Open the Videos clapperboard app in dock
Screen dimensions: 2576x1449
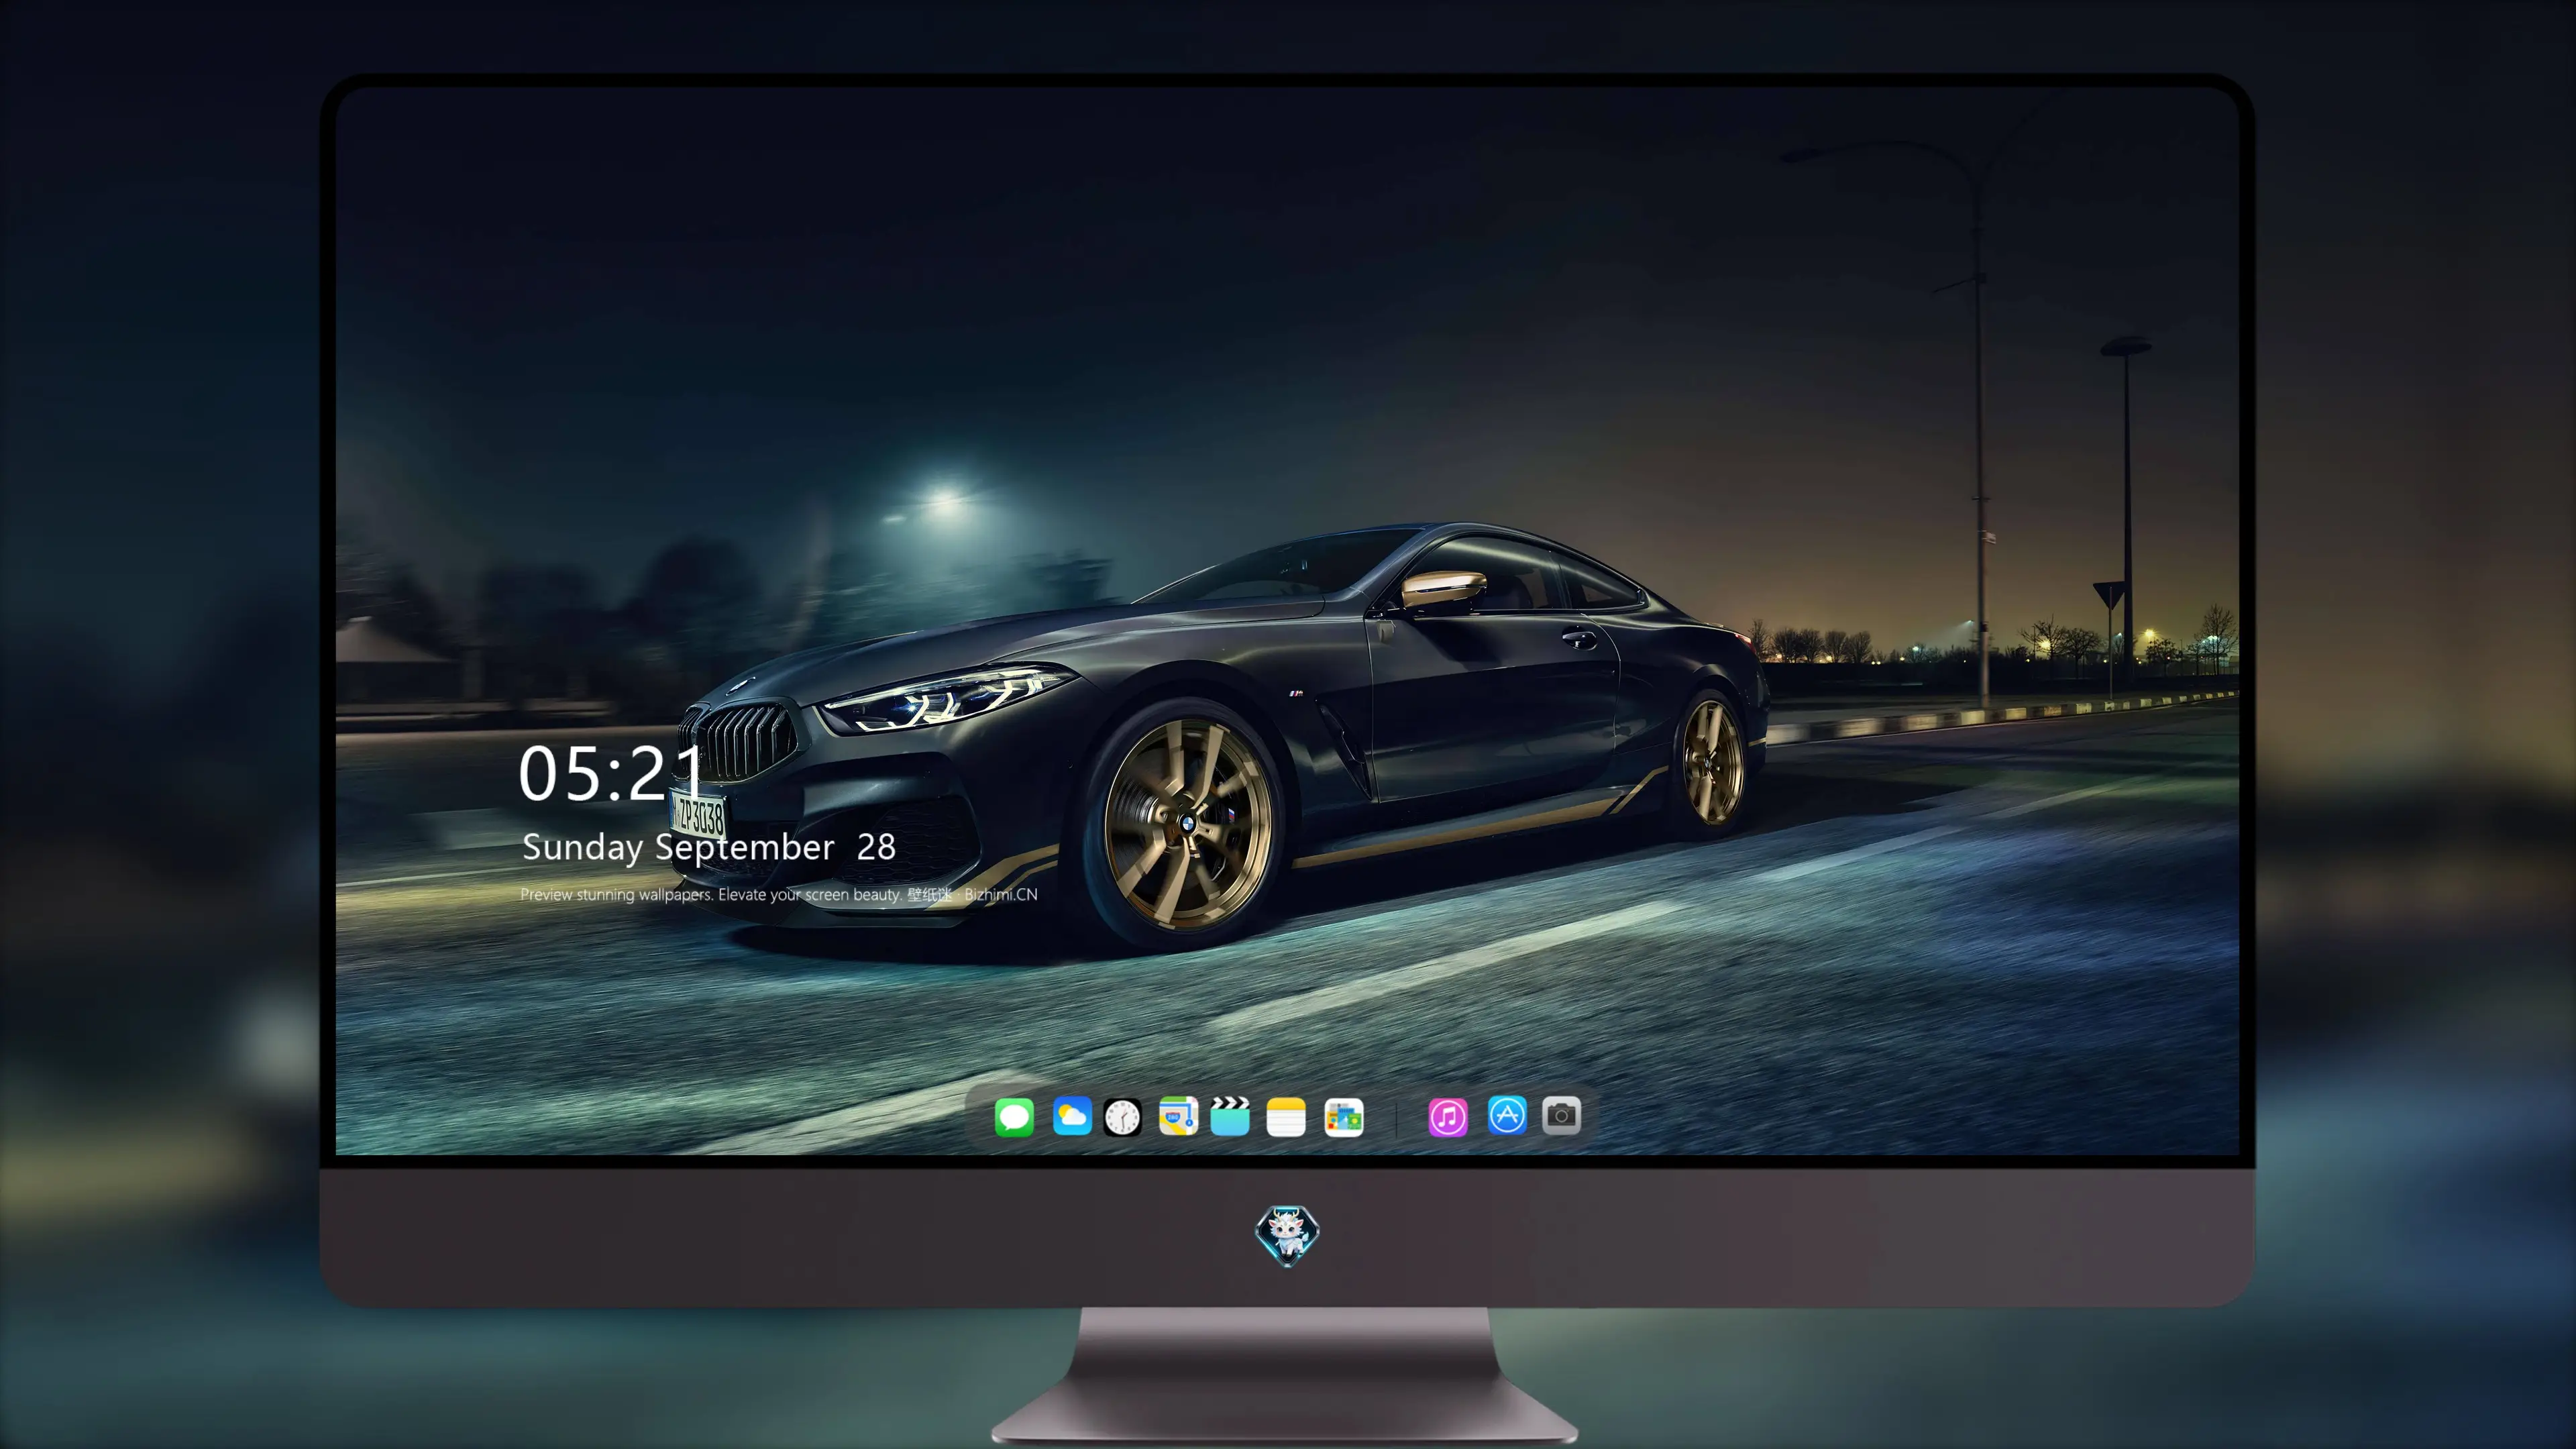tap(1230, 1116)
